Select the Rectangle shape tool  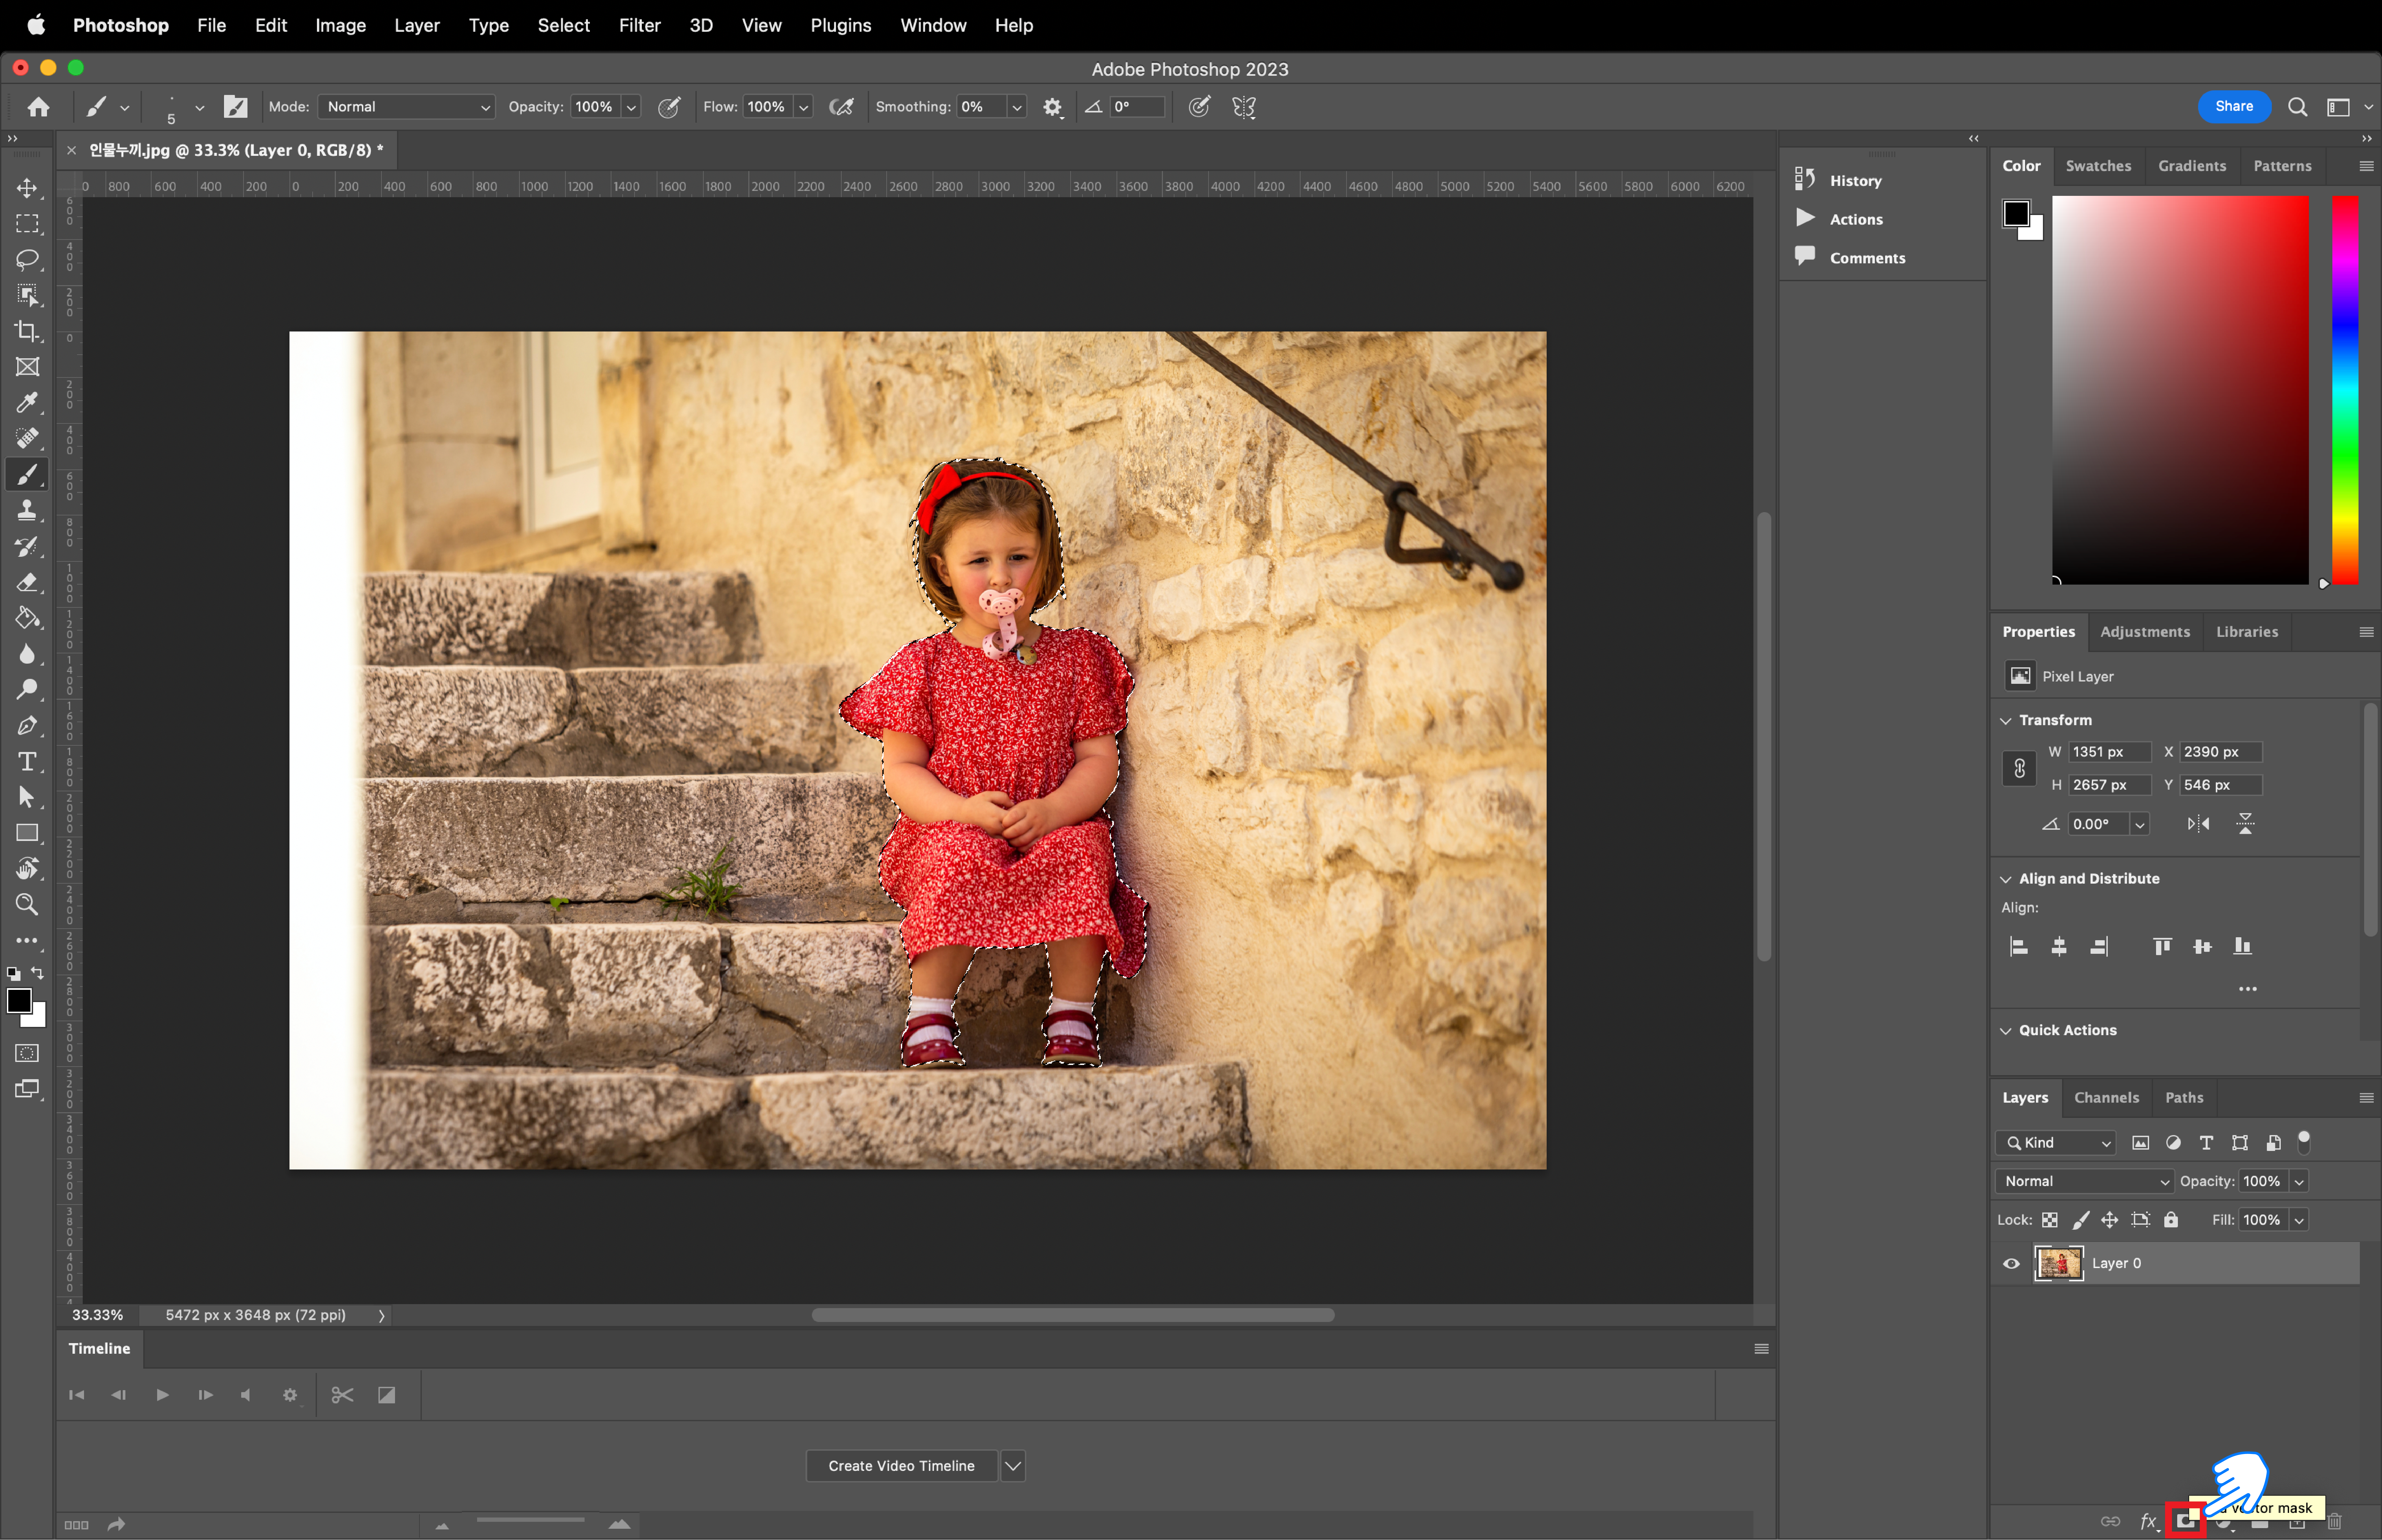[x=27, y=833]
